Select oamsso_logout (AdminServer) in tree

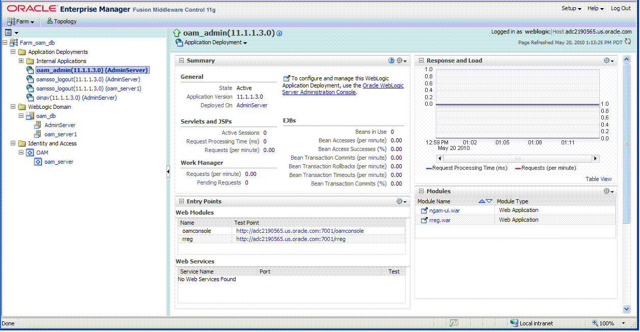tap(88, 79)
